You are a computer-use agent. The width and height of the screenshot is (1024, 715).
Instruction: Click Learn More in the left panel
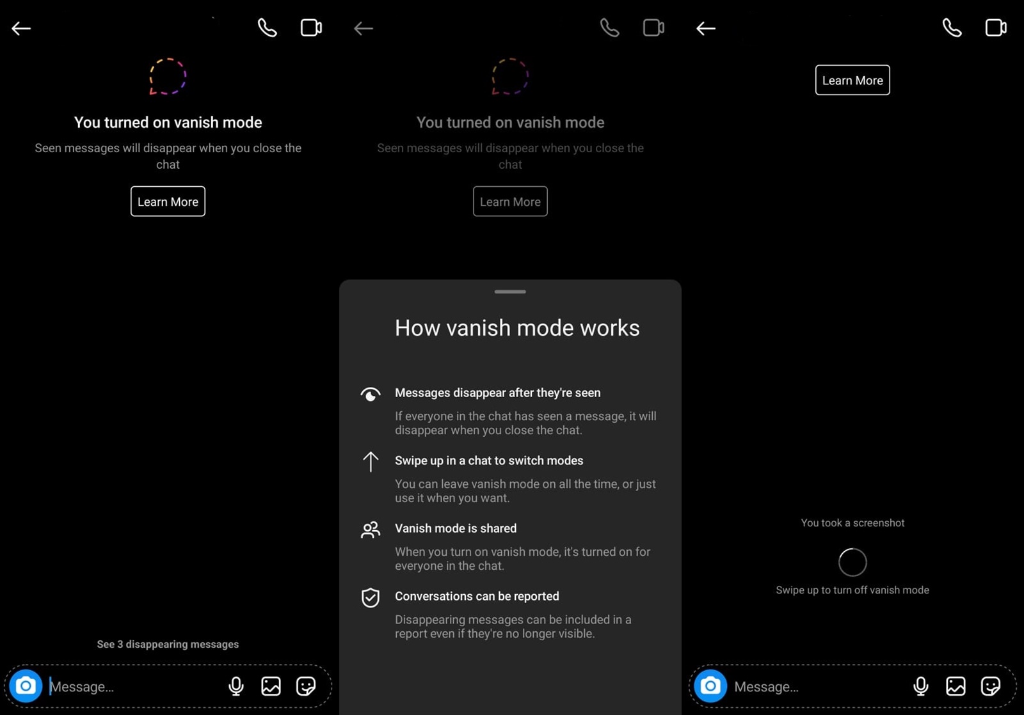coord(167,201)
